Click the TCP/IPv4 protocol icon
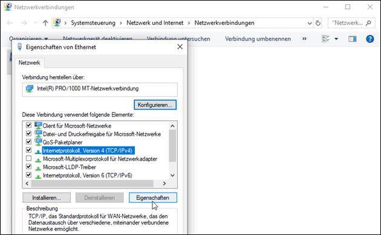The image size is (381, 235). point(38,152)
